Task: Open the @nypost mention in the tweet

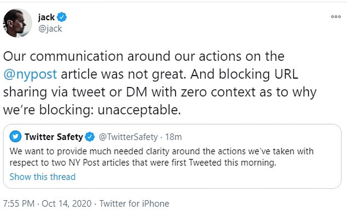Action: (x=30, y=74)
